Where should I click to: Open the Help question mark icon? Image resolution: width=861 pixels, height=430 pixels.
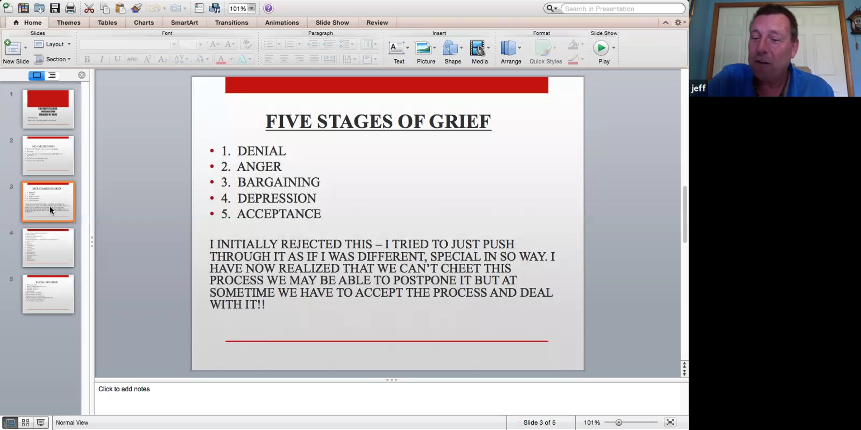coord(268,8)
